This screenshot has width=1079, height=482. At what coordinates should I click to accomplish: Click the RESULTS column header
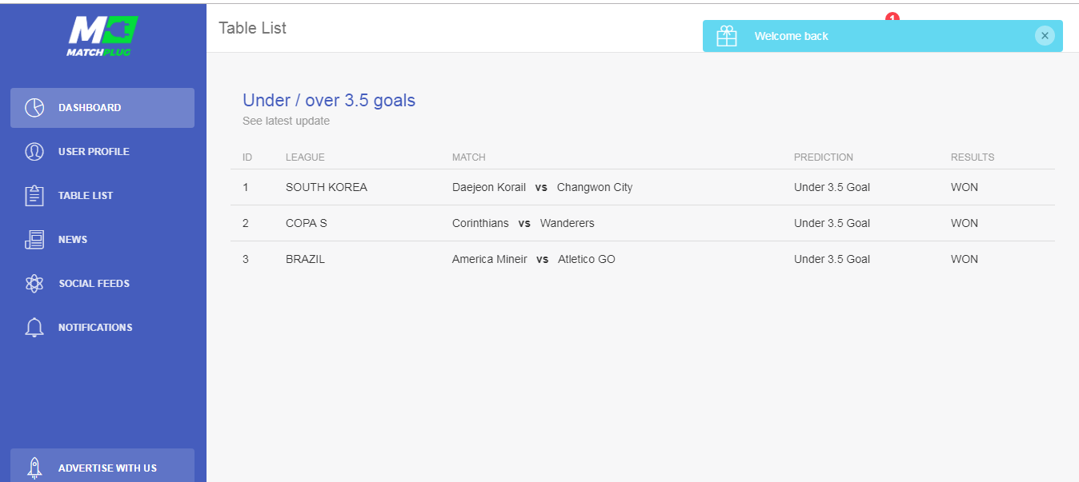pyautogui.click(x=972, y=157)
